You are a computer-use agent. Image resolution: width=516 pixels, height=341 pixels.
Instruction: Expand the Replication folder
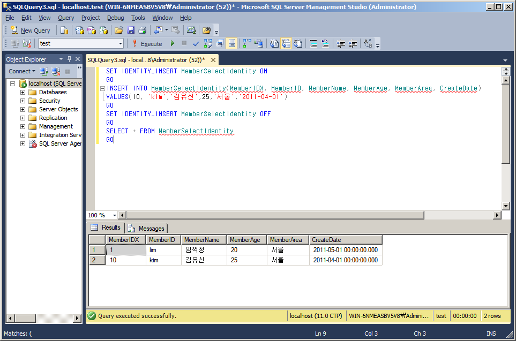pos(23,118)
